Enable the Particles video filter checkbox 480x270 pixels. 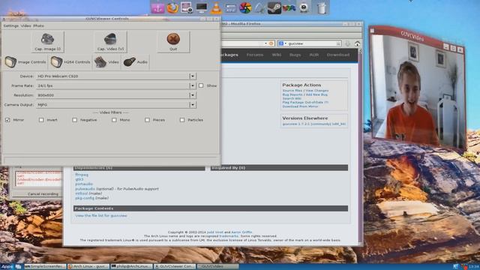[182, 120]
